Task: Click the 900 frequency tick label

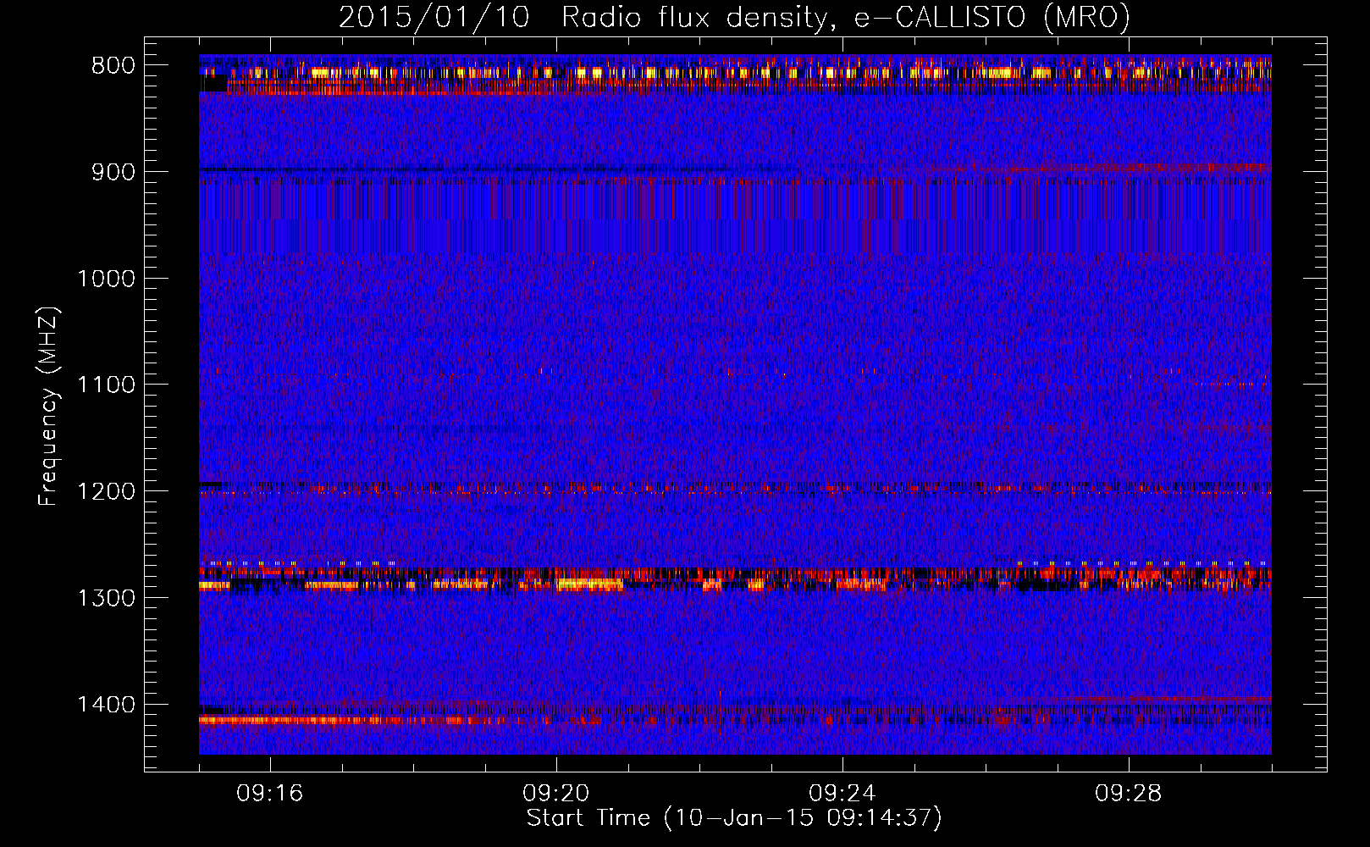Action: (113, 172)
